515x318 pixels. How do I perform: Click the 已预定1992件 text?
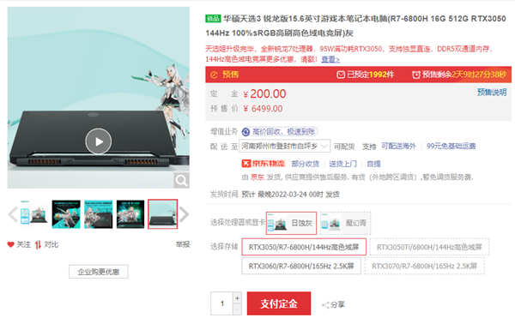pos(370,75)
